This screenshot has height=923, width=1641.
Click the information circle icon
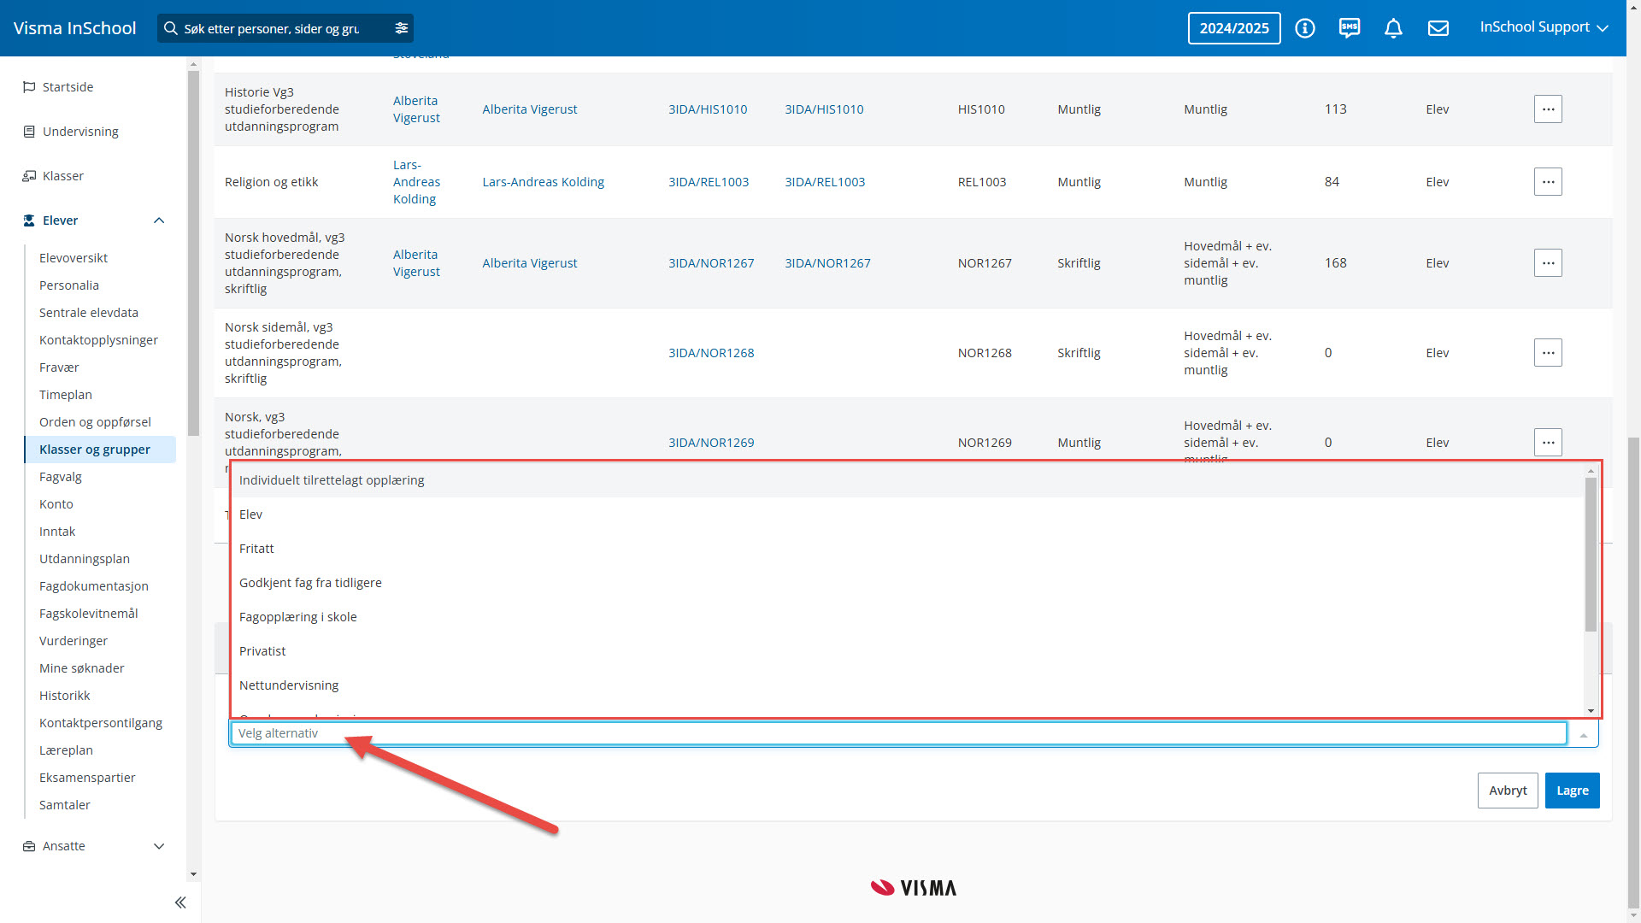1304,28
